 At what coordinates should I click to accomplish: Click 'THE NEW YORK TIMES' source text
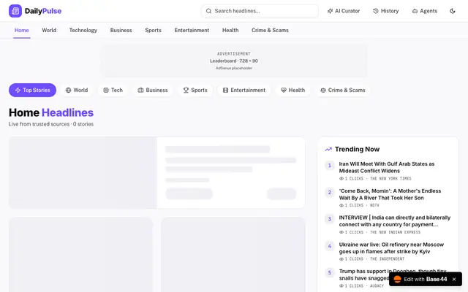(x=390, y=179)
